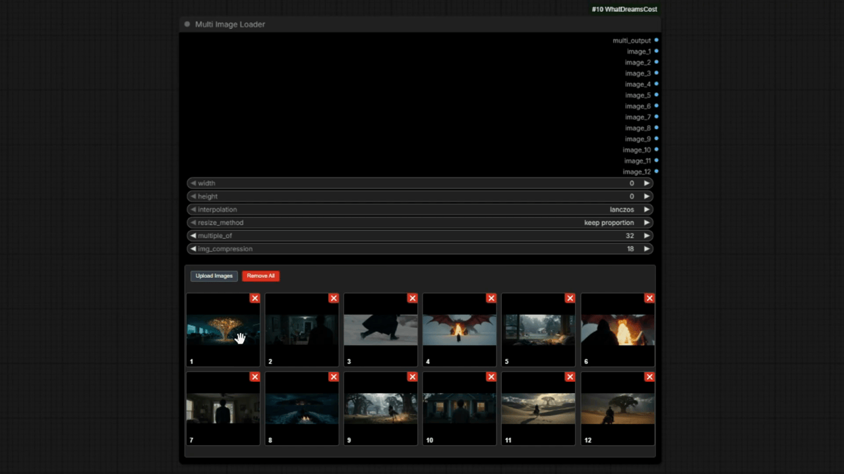Viewport: 844px width, 474px height.
Task: Select house thumbnail 10
Action: [460, 408]
